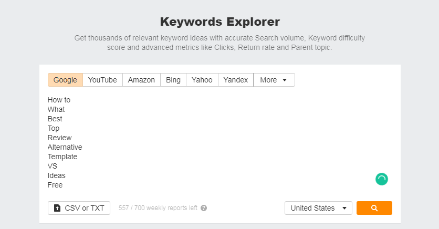The width and height of the screenshot is (439, 229).
Task: Click the arrow next to United States
Action: pyautogui.click(x=344, y=208)
